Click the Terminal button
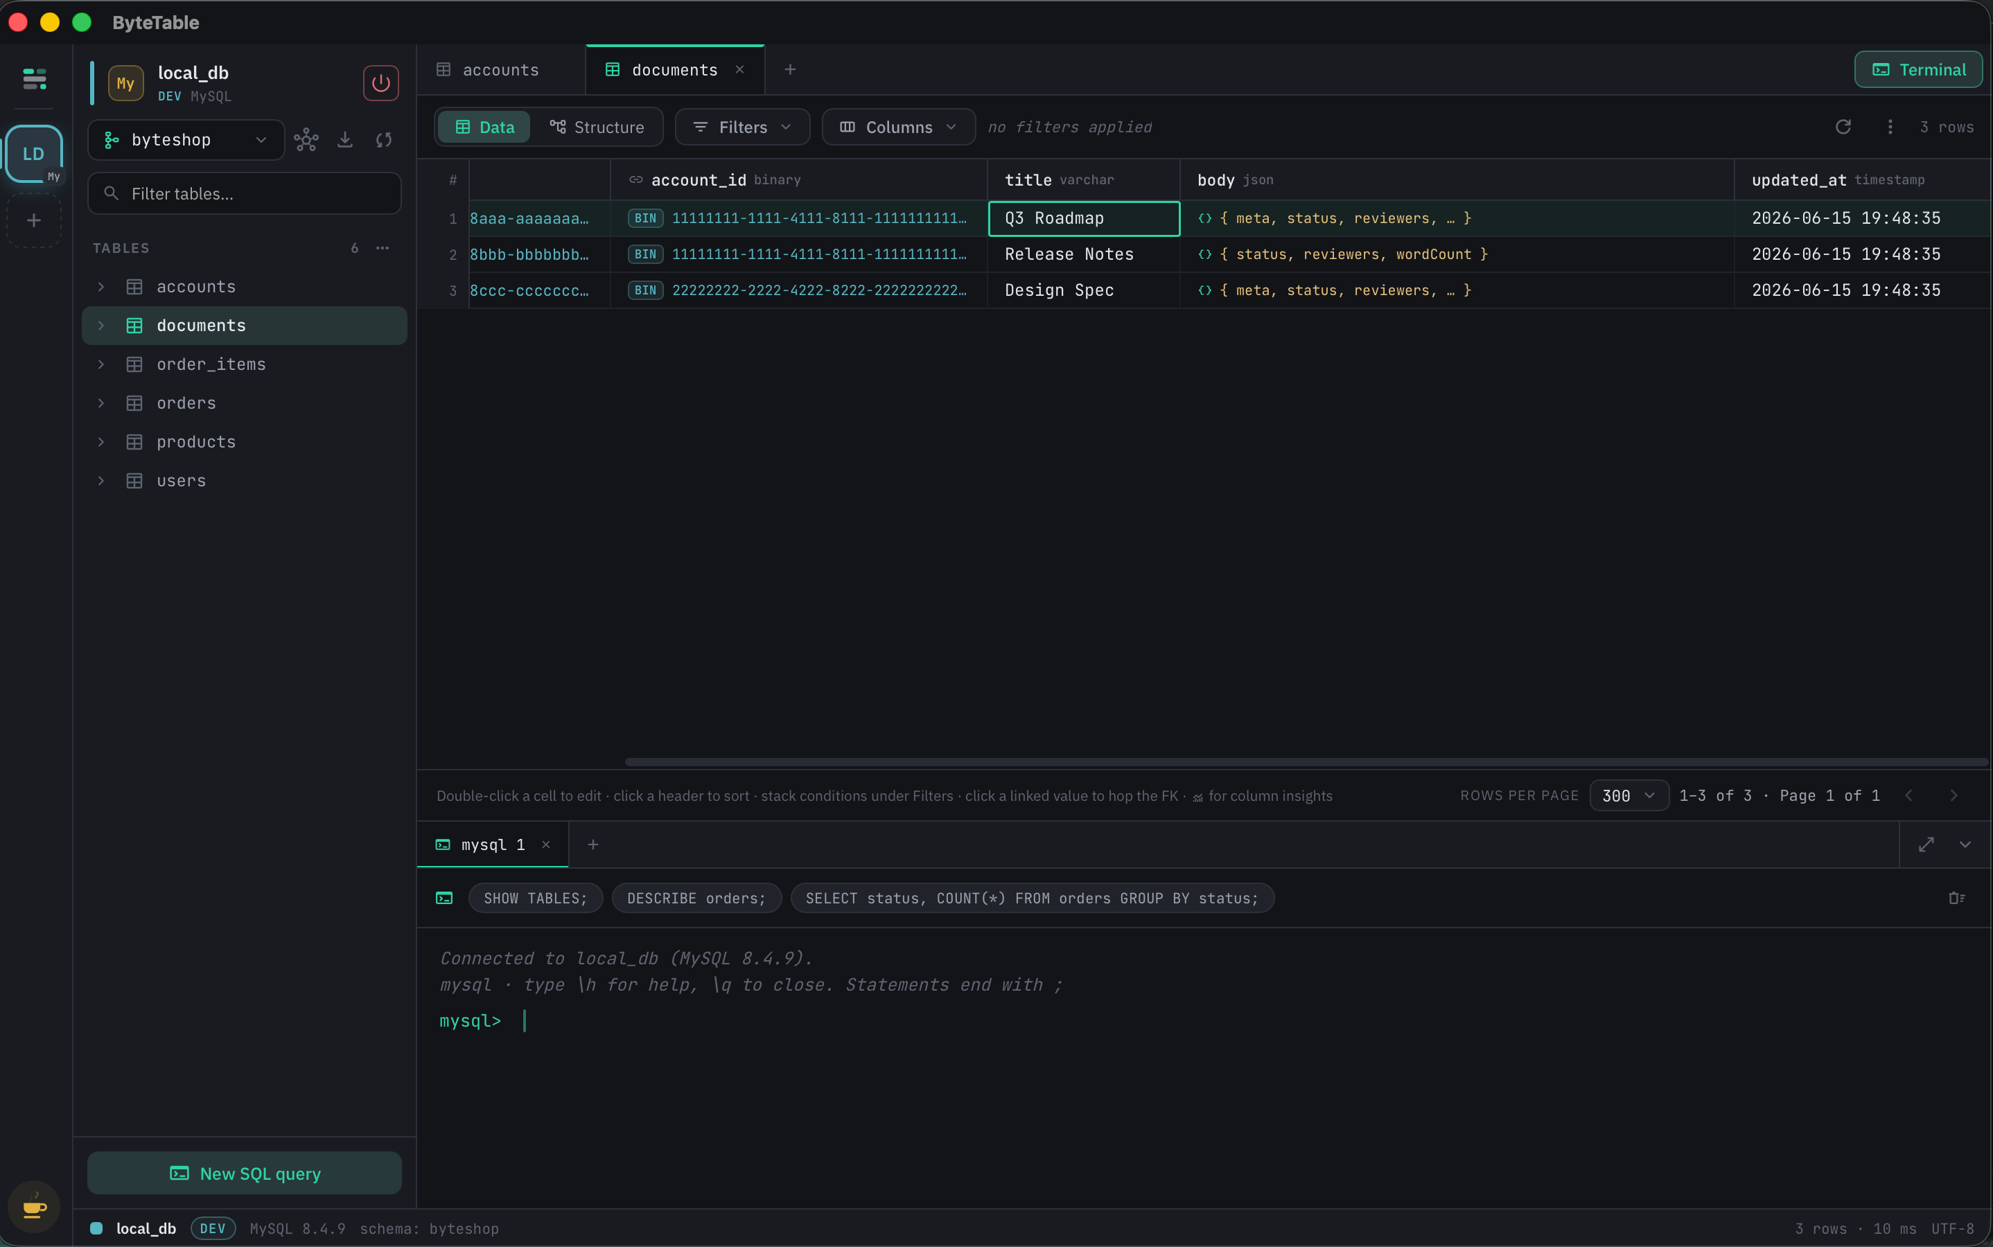Screen dimensions: 1993x1247 (1918, 69)
